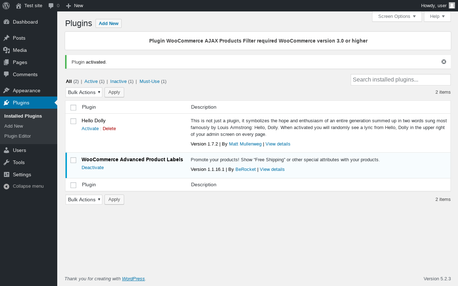Viewport: 458px width, 286px height.
Task: Open the top Bulk Actions dropdown
Action: (x=84, y=92)
